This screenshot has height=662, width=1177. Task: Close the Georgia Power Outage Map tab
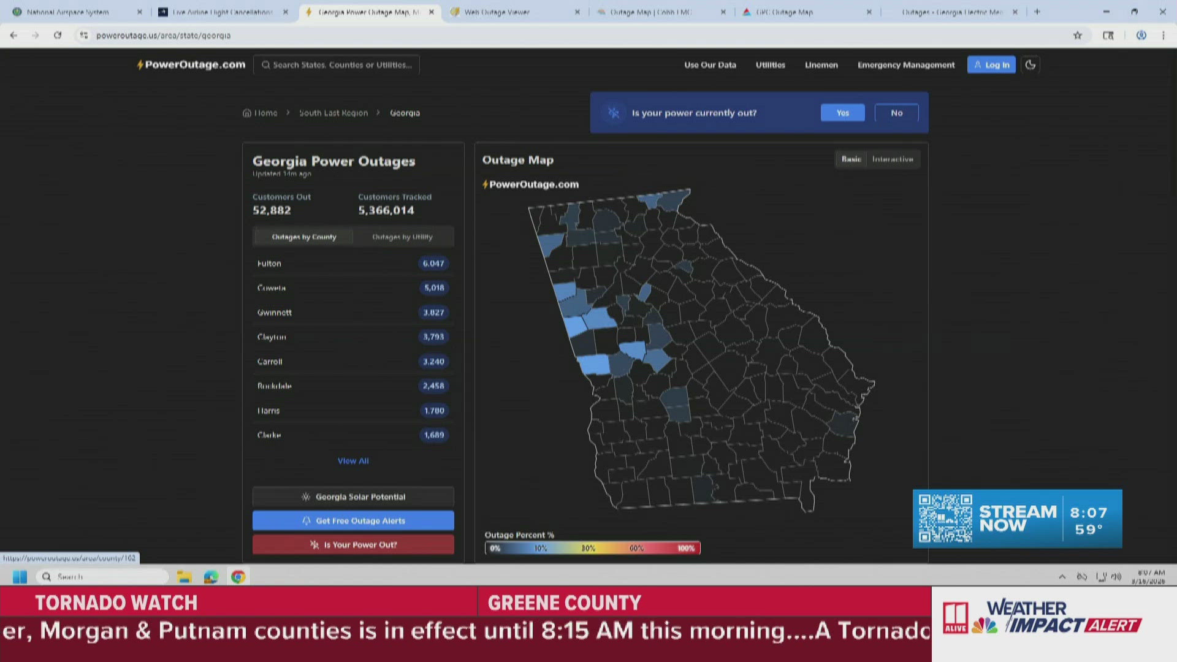[432, 12]
